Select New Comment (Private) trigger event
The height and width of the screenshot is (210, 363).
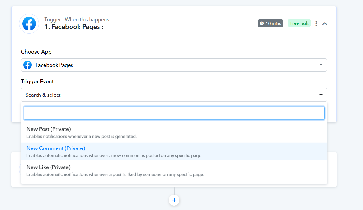[174, 152]
